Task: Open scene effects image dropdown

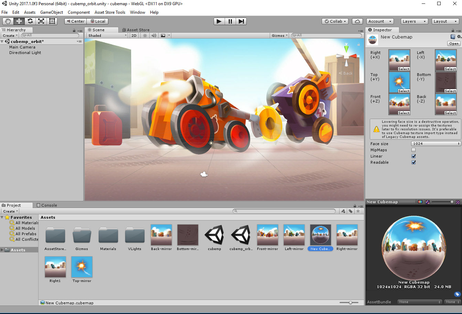Action: (x=165, y=35)
